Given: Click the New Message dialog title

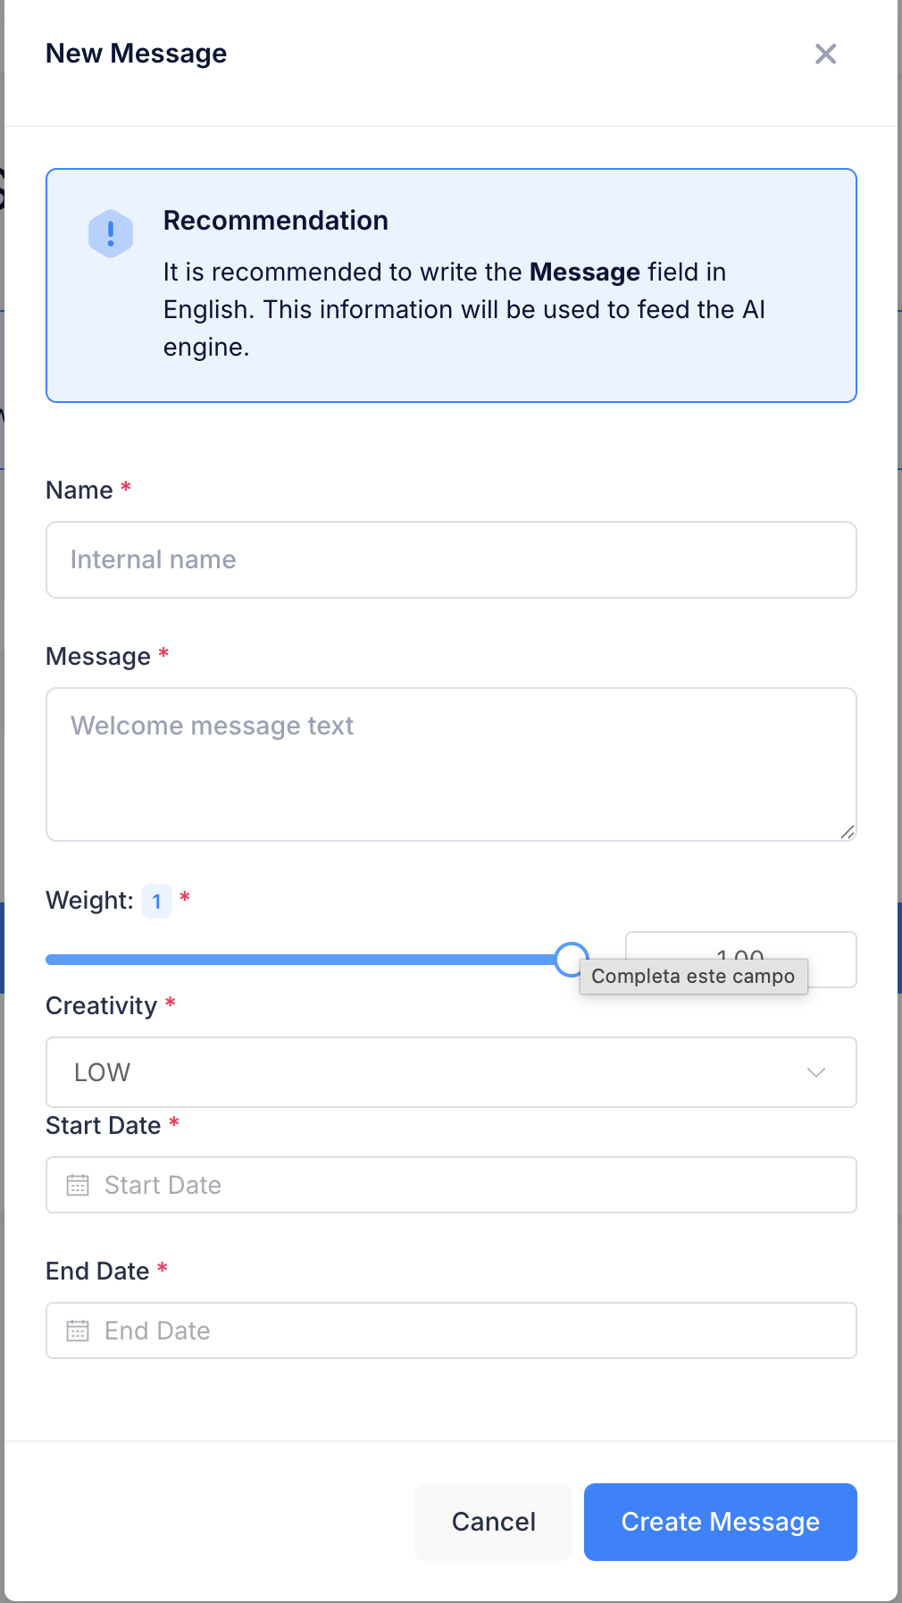Looking at the screenshot, I should tap(136, 54).
